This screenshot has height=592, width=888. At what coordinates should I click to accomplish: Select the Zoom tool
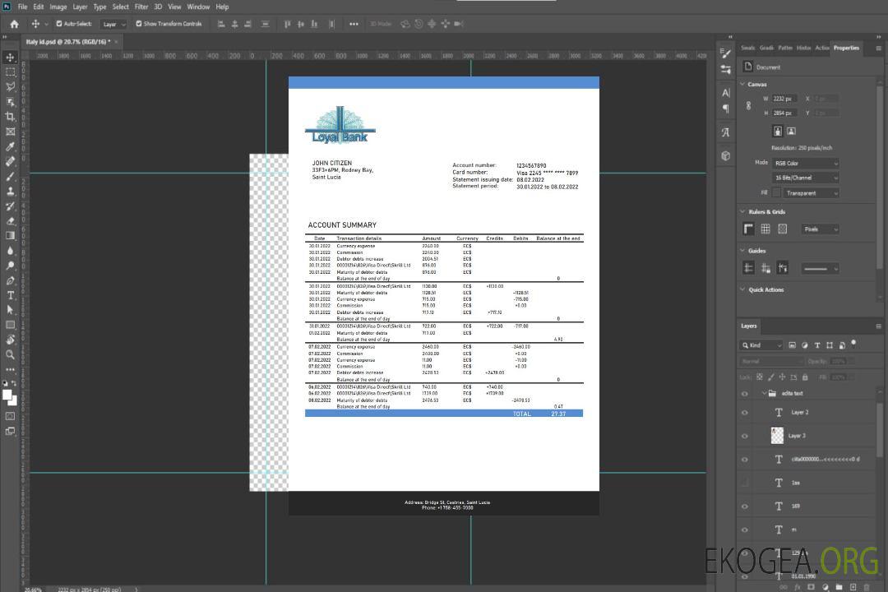(x=10, y=354)
